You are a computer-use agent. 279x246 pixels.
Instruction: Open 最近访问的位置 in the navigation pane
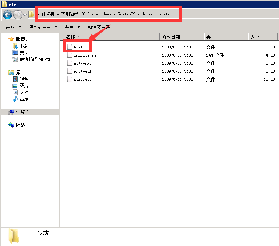(35, 59)
